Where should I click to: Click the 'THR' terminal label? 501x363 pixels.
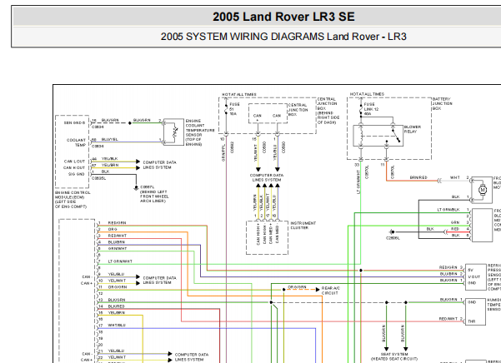click(472, 321)
